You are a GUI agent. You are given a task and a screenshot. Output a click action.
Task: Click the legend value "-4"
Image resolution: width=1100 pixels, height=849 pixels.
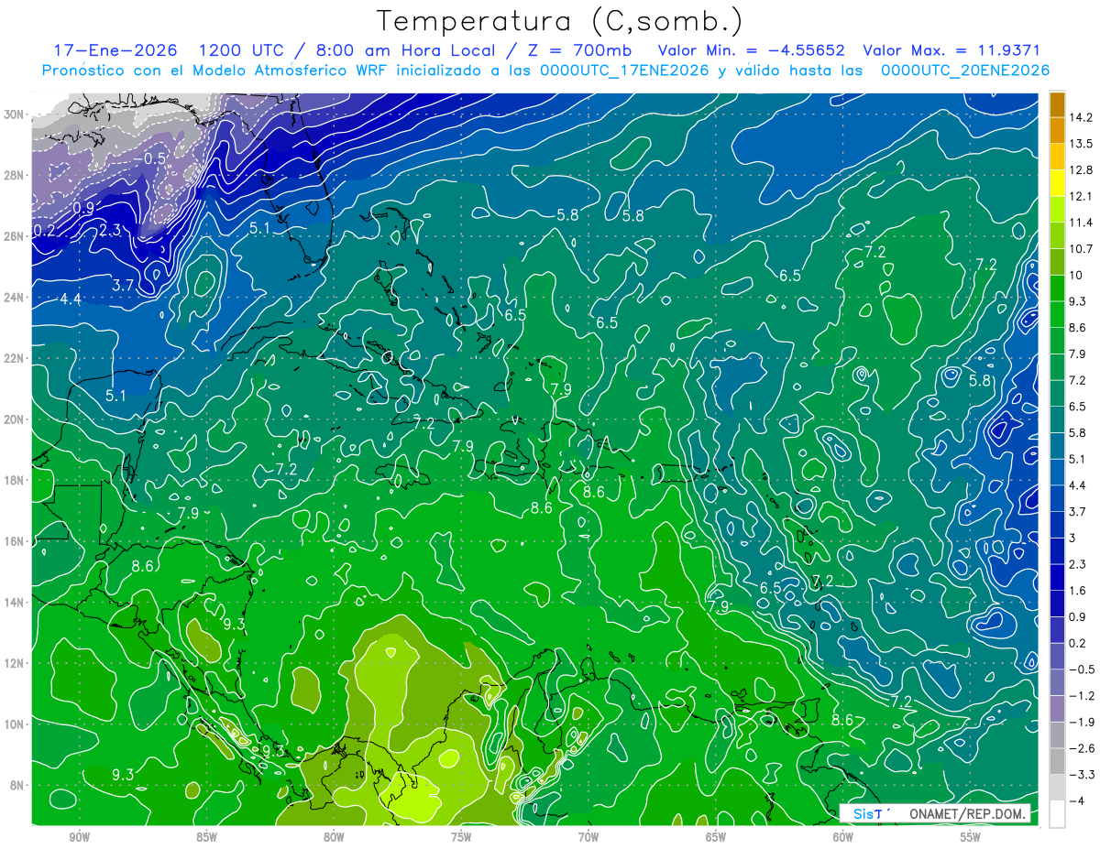[1076, 800]
